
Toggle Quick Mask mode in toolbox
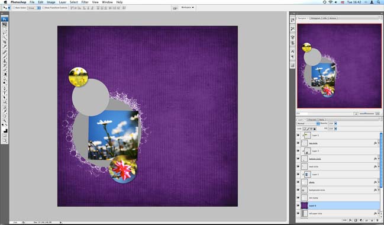pos(5,136)
